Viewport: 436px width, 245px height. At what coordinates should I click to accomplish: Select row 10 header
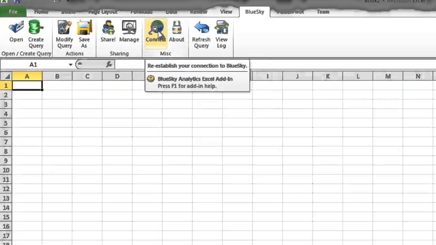6,170
